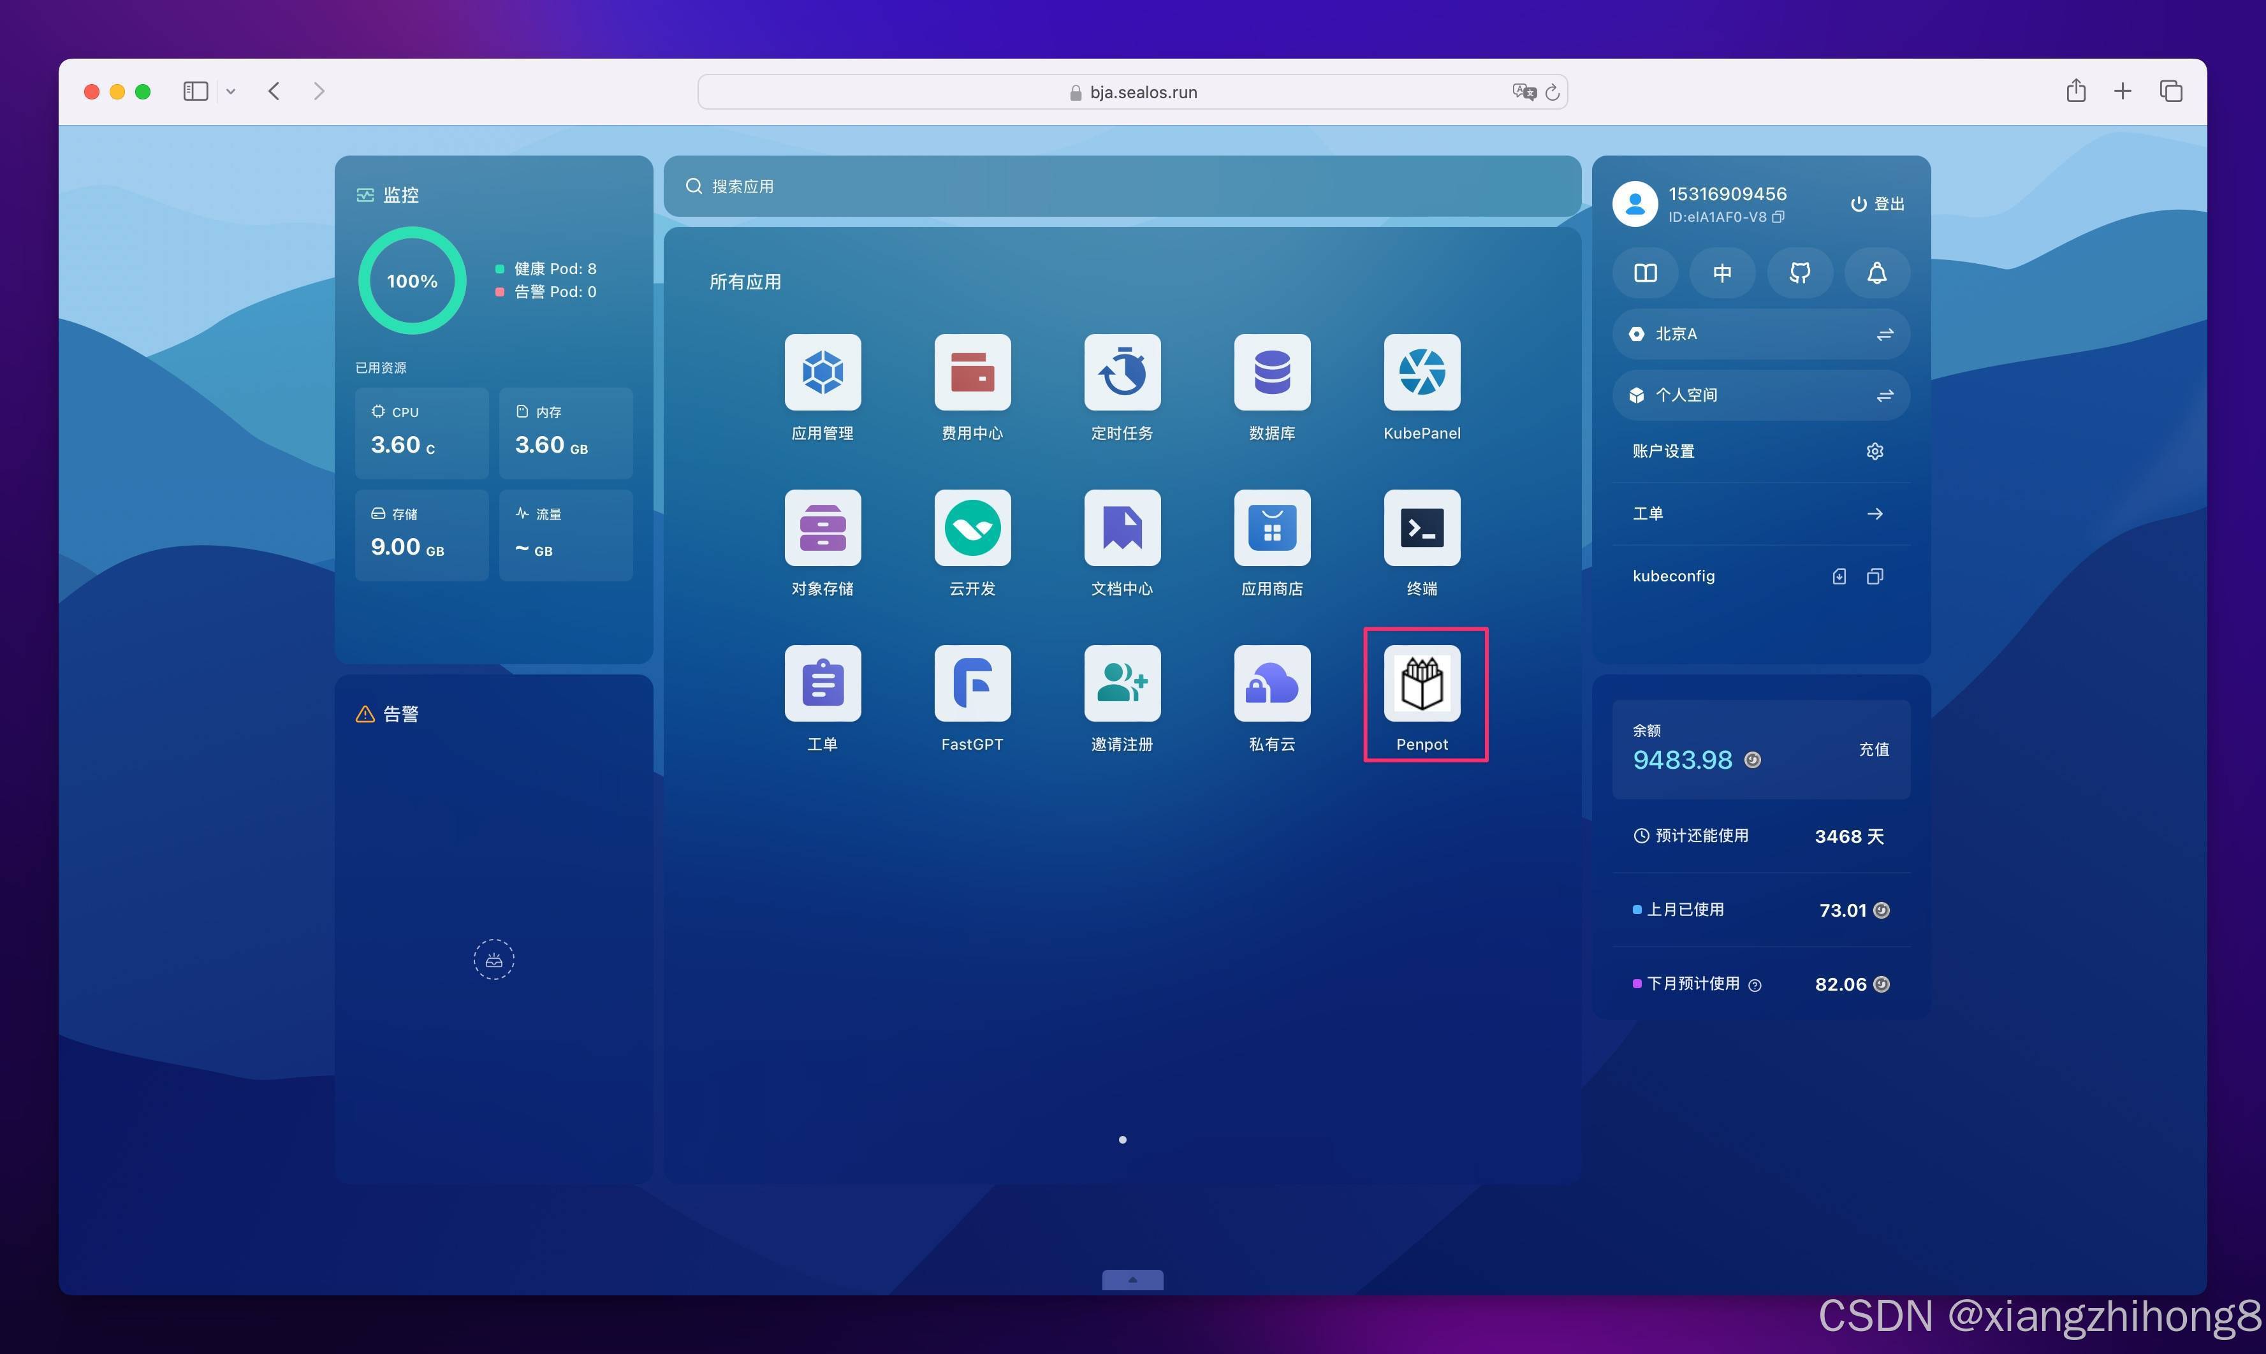Click the 搜索应用 search field
This screenshot has width=2266, height=1354.
pos(1122,186)
